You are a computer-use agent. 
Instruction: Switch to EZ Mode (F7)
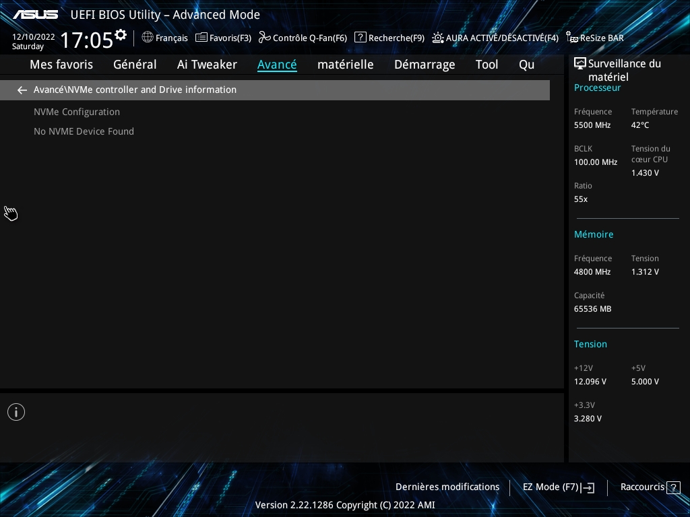click(x=558, y=487)
